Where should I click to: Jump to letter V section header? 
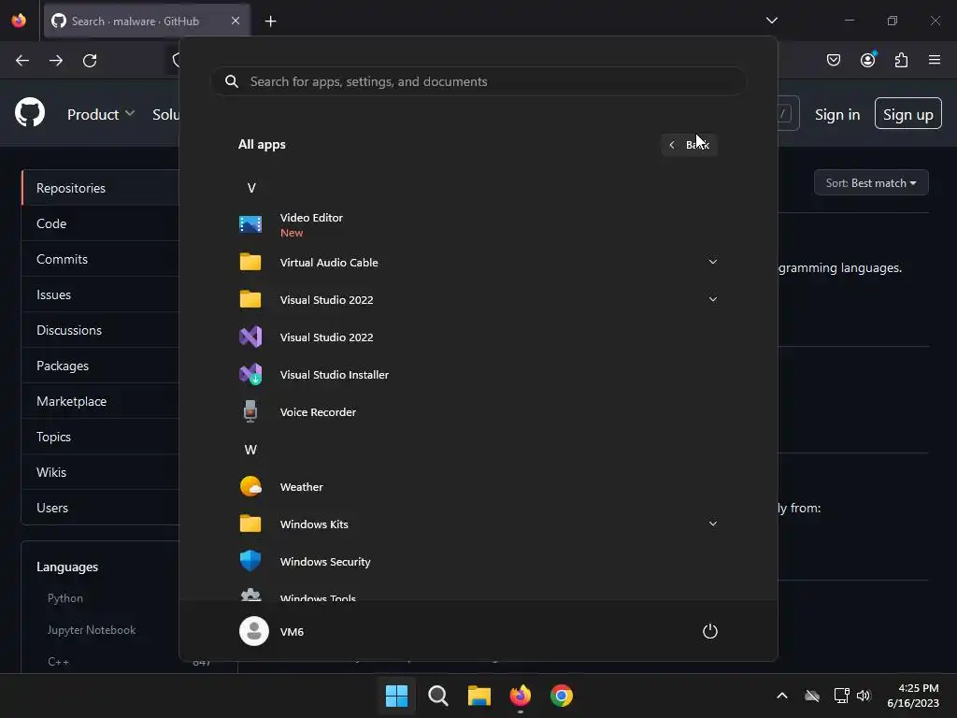(250, 188)
